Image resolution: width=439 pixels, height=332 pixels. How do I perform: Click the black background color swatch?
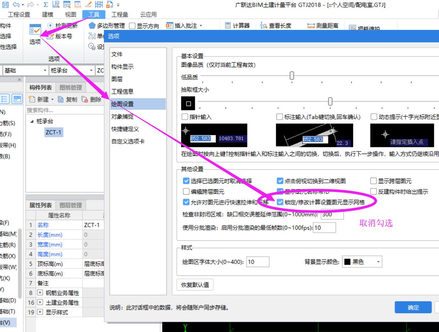point(347,262)
